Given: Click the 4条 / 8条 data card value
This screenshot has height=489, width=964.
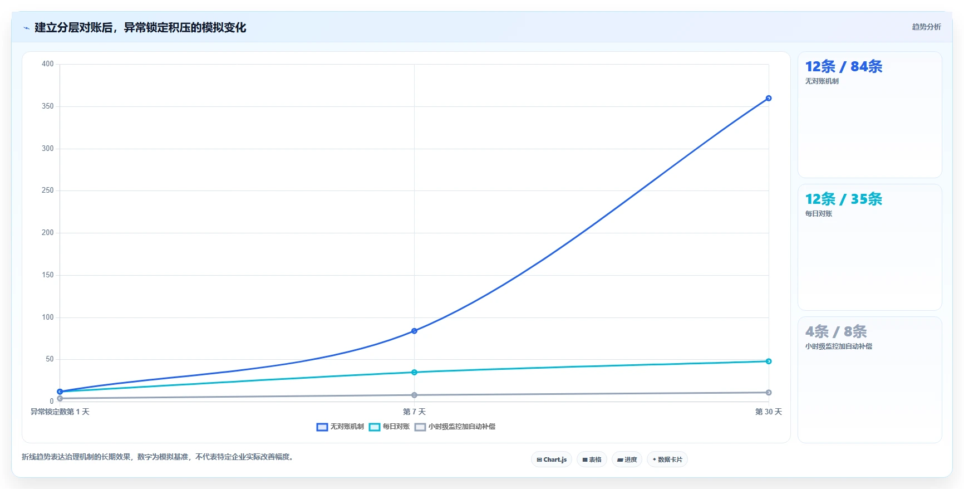Looking at the screenshot, I should [x=836, y=331].
